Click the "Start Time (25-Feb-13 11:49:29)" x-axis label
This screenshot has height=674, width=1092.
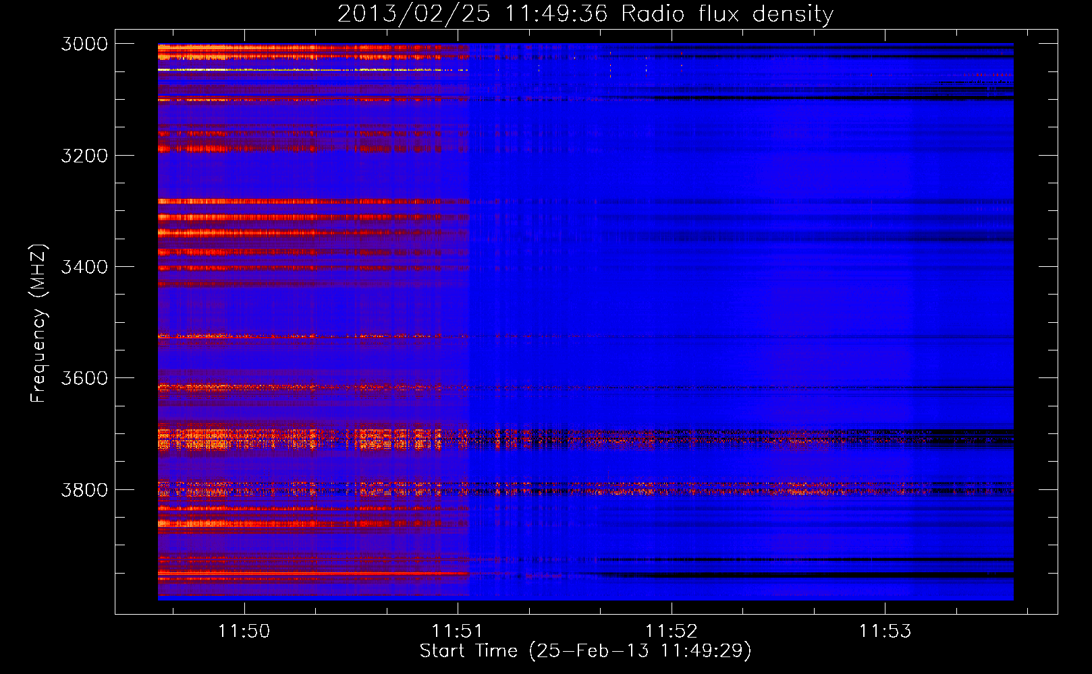click(x=585, y=651)
